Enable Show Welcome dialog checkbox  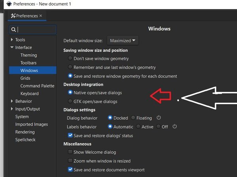point(70,152)
